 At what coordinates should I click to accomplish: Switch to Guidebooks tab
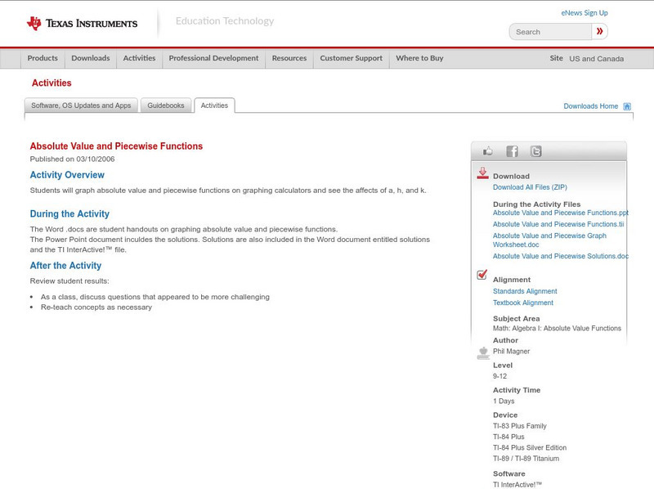point(166,105)
